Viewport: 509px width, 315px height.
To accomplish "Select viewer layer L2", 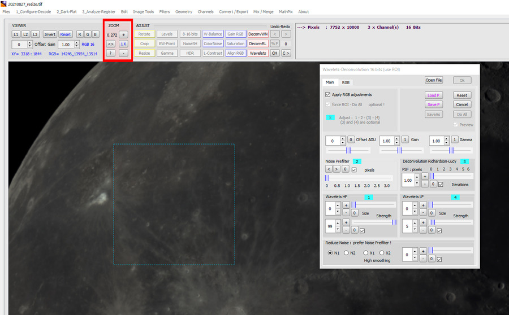I will [25, 34].
